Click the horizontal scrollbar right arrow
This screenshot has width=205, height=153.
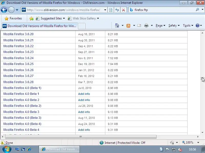click(x=198, y=137)
